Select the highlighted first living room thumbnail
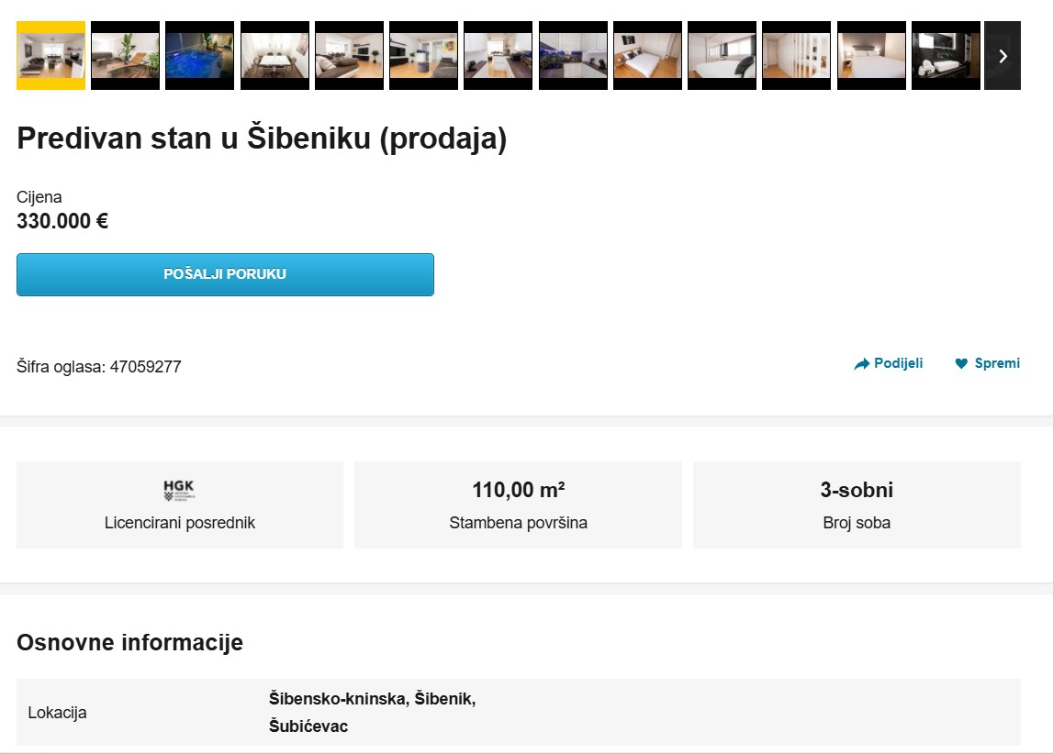The width and height of the screenshot is (1053, 754). coord(50,55)
